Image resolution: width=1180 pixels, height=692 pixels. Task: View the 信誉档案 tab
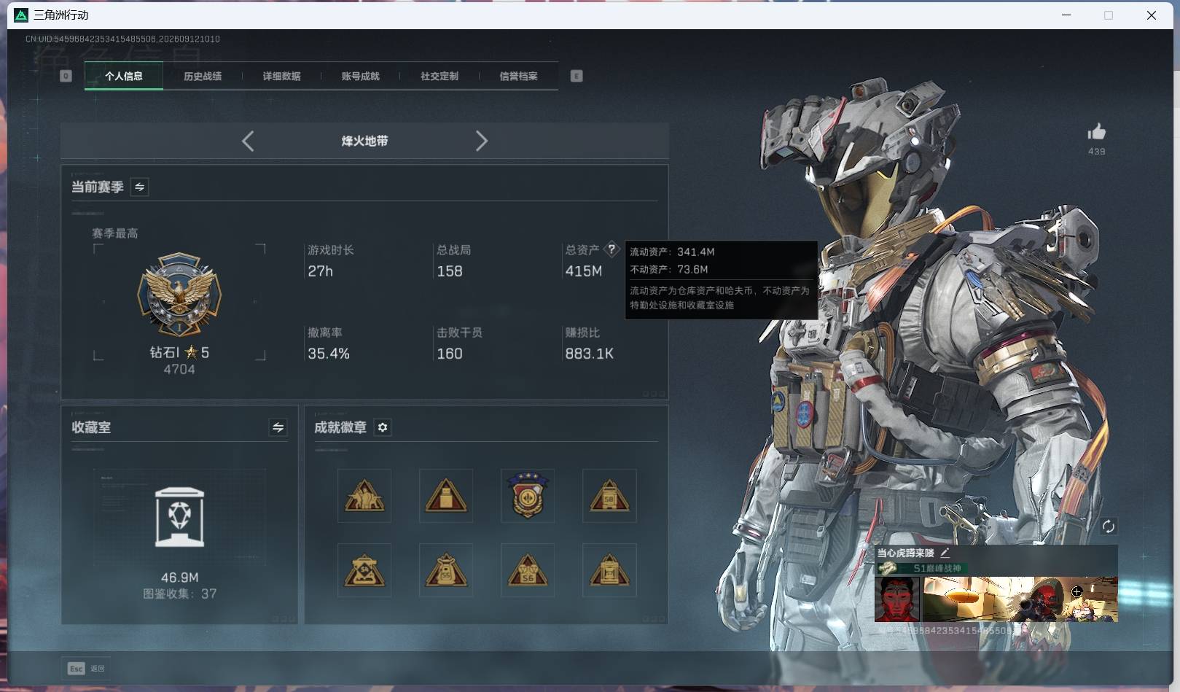tap(518, 76)
